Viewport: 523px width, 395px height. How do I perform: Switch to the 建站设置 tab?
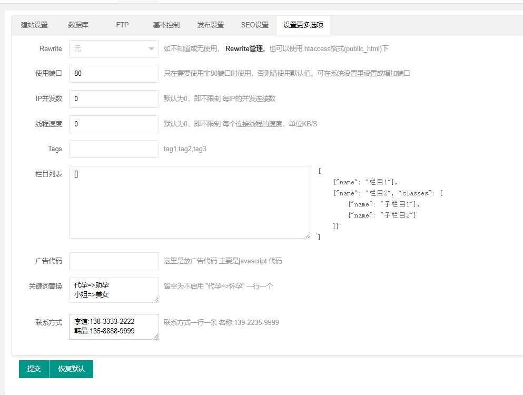pyautogui.click(x=34, y=25)
